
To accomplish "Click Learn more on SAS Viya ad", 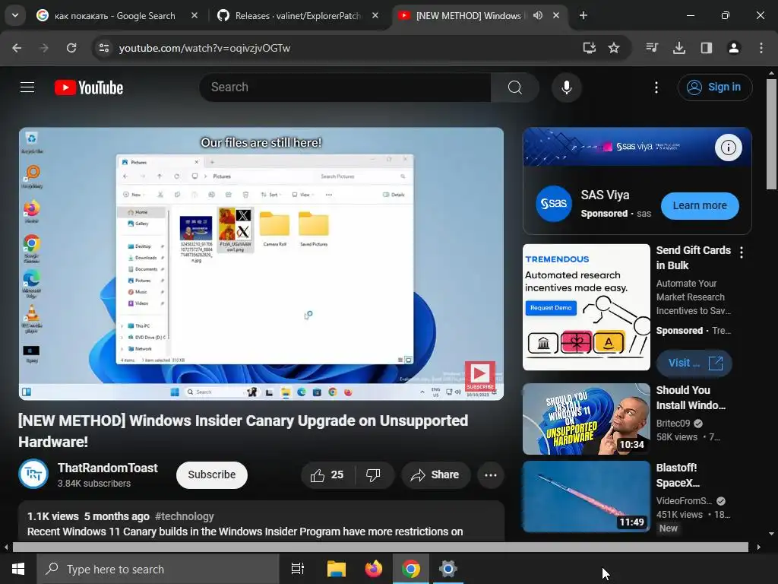I will 700,205.
